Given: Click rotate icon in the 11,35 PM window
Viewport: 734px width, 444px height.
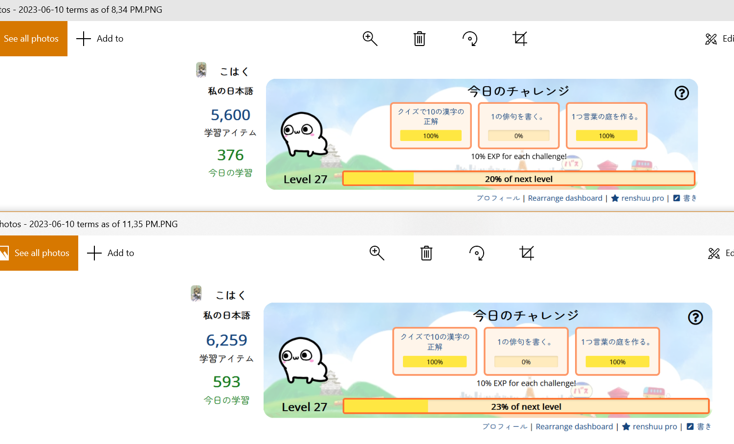Looking at the screenshot, I should [477, 253].
